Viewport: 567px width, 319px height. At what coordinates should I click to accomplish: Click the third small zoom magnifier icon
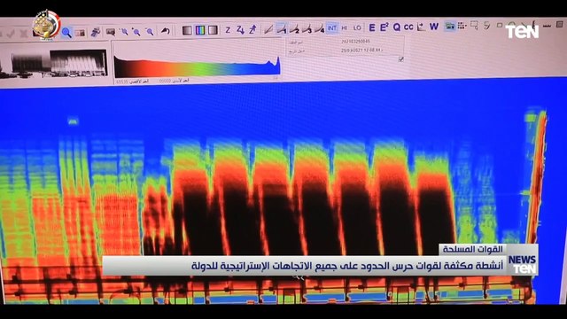[150, 32]
